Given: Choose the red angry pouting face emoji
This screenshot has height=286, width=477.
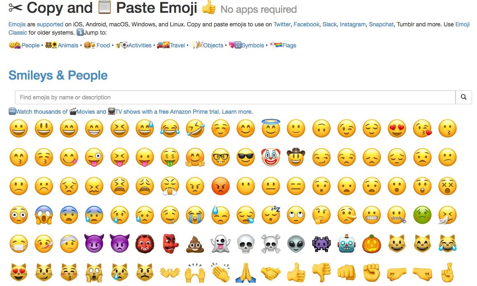Looking at the screenshot, I should [220, 186].
